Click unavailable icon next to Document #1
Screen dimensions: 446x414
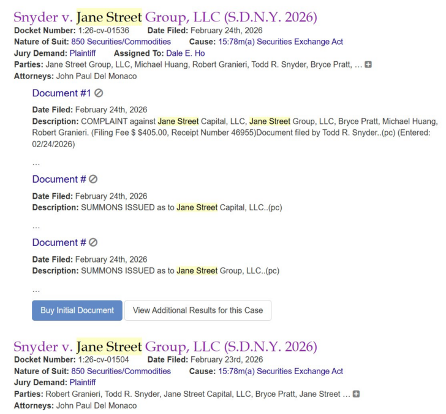coord(99,93)
